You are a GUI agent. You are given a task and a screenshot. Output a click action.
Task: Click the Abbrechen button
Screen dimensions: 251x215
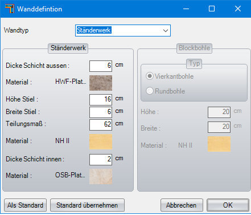(x=182, y=205)
